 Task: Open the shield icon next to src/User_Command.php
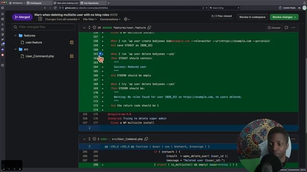94,139
